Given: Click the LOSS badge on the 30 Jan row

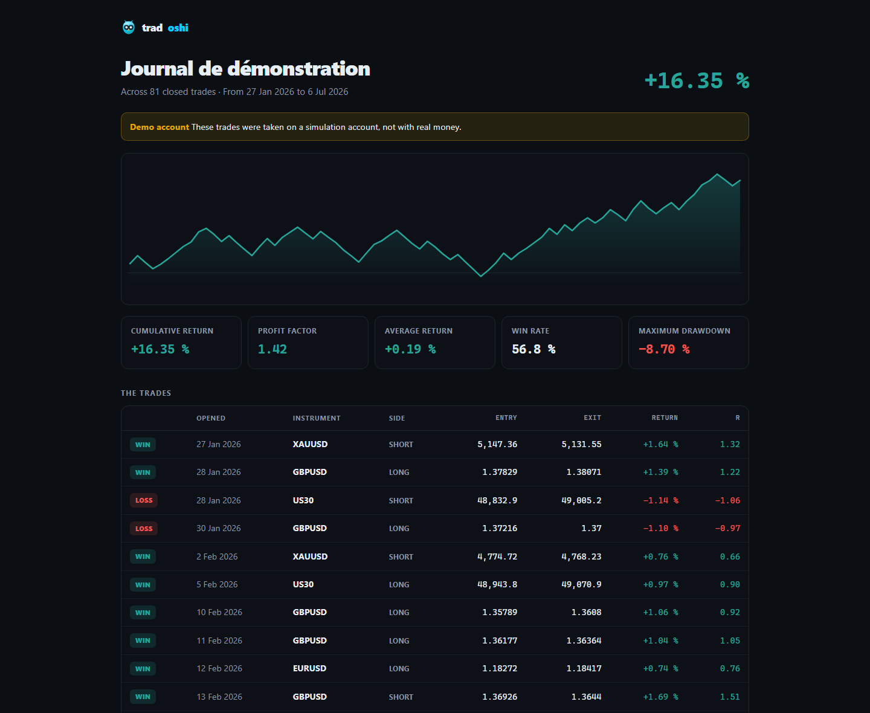Looking at the screenshot, I should click(144, 529).
